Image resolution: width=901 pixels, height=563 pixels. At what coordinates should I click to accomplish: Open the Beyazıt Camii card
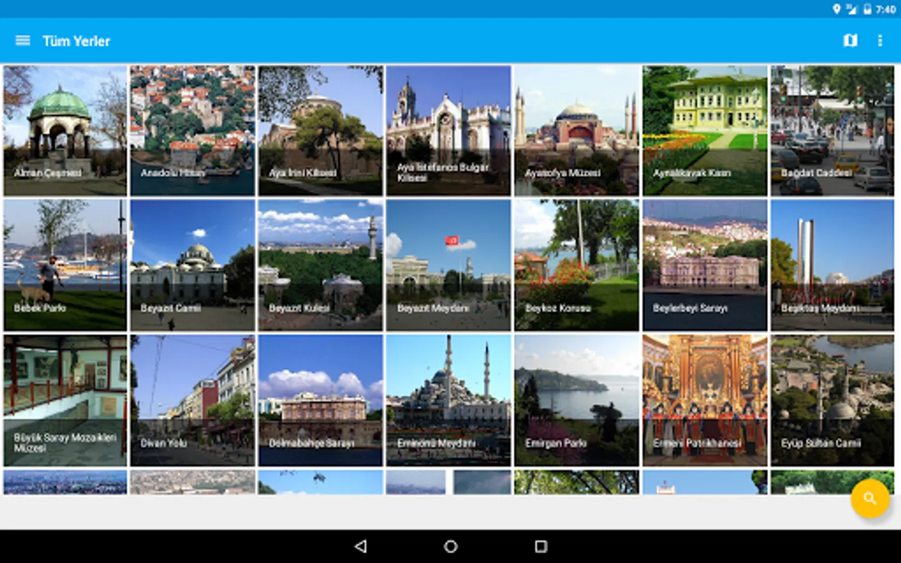193,265
